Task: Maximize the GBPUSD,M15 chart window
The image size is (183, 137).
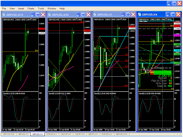Action: 38,15
